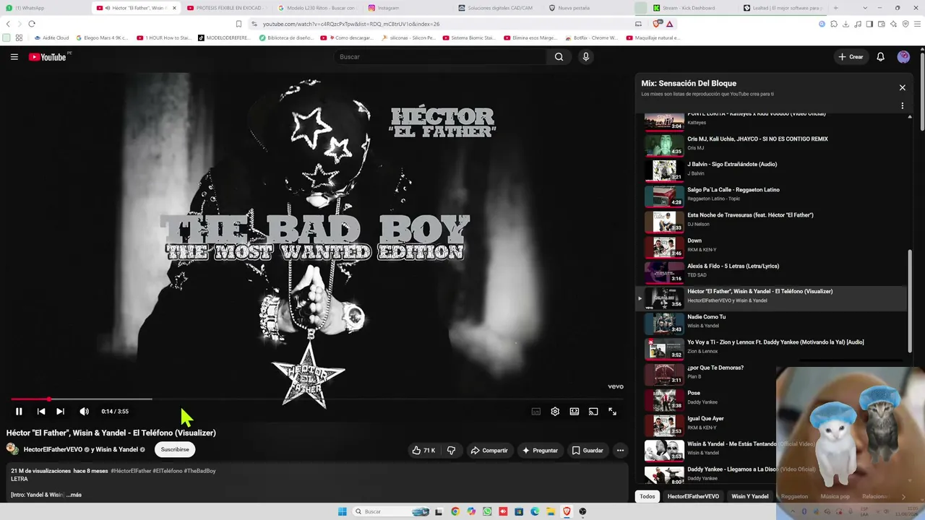Mute the video volume
This screenshot has width=925, height=520.
click(x=84, y=412)
